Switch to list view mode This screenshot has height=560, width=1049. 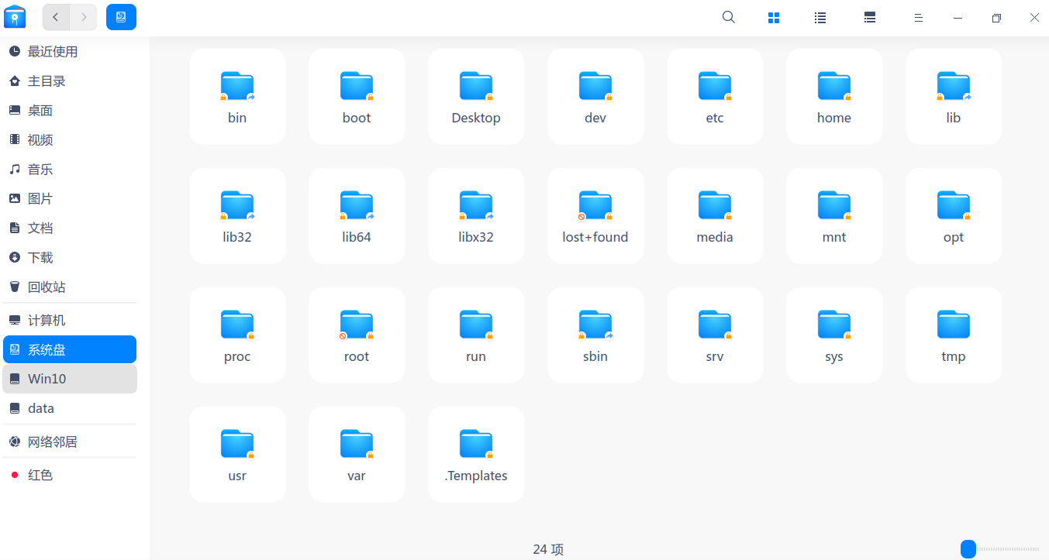click(820, 17)
